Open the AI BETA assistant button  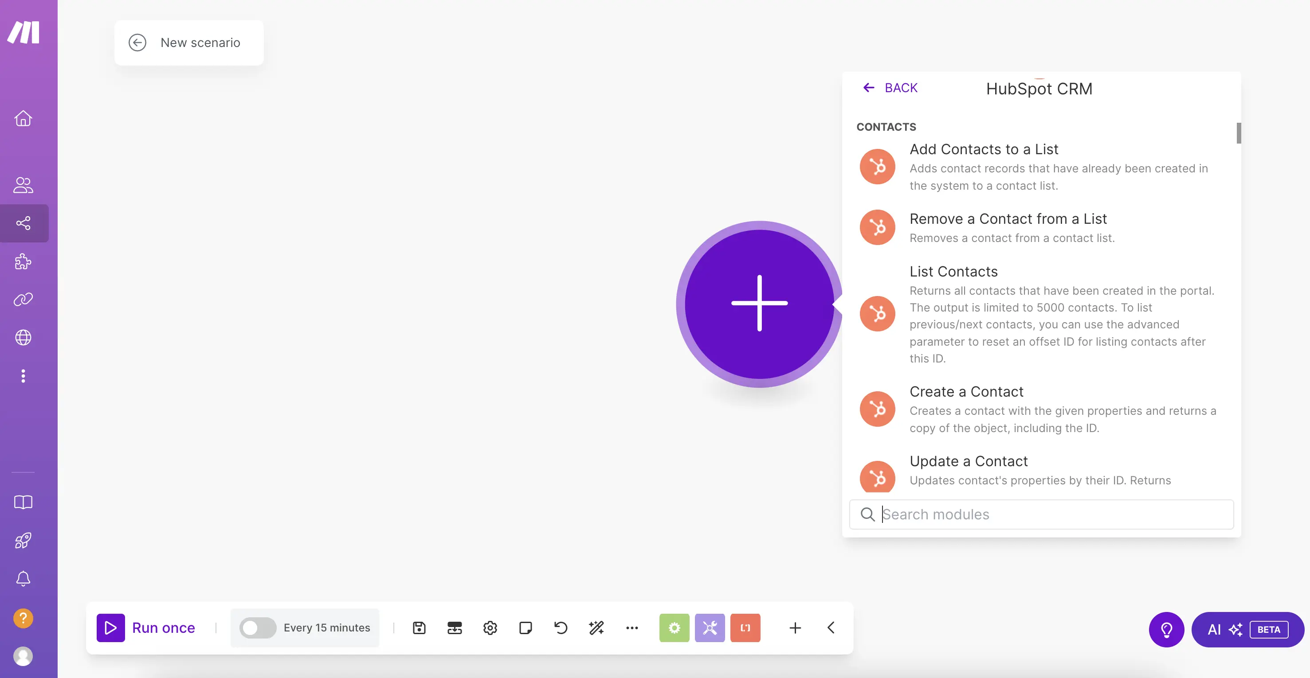[x=1248, y=629]
